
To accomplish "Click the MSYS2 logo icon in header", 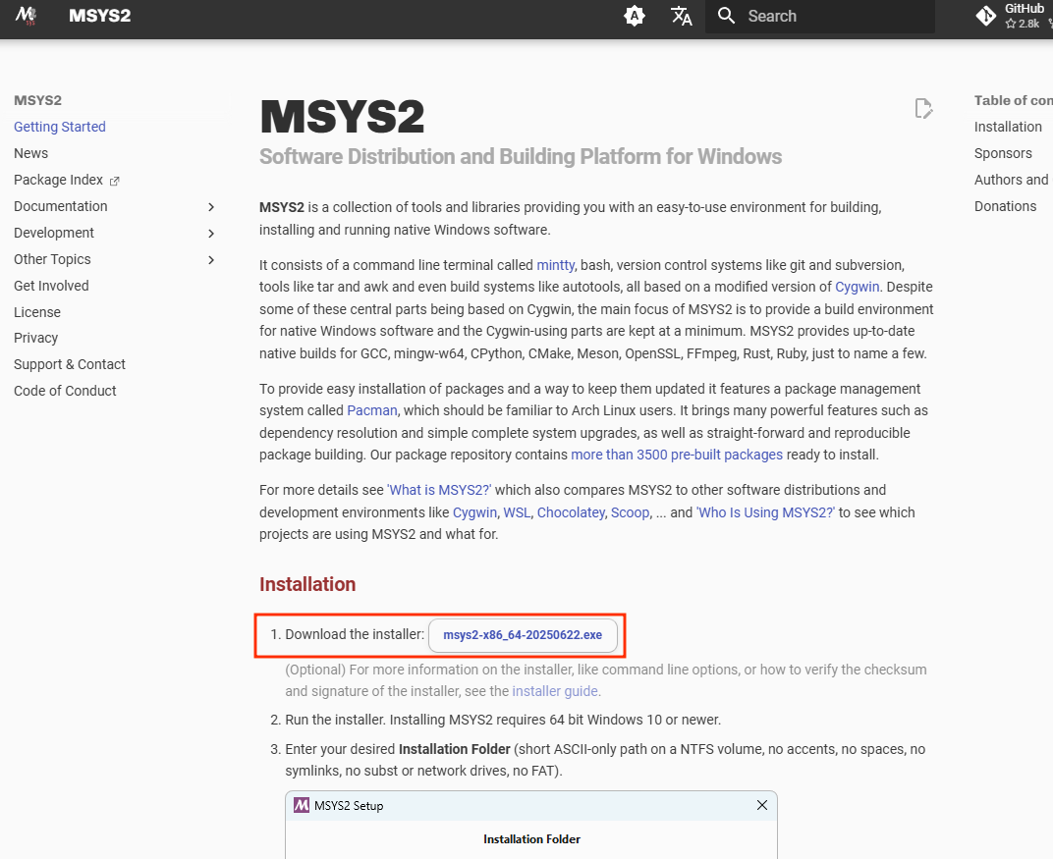I will (27, 16).
